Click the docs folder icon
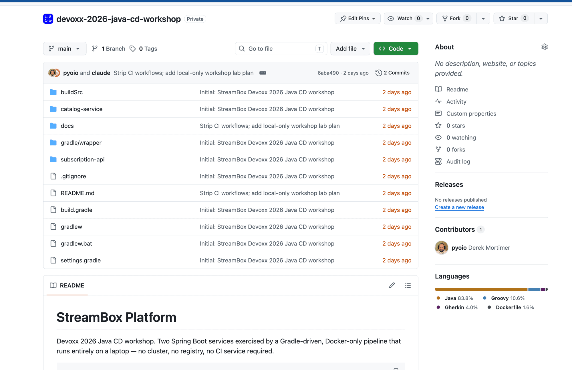Viewport: 572px width, 370px height. click(53, 126)
